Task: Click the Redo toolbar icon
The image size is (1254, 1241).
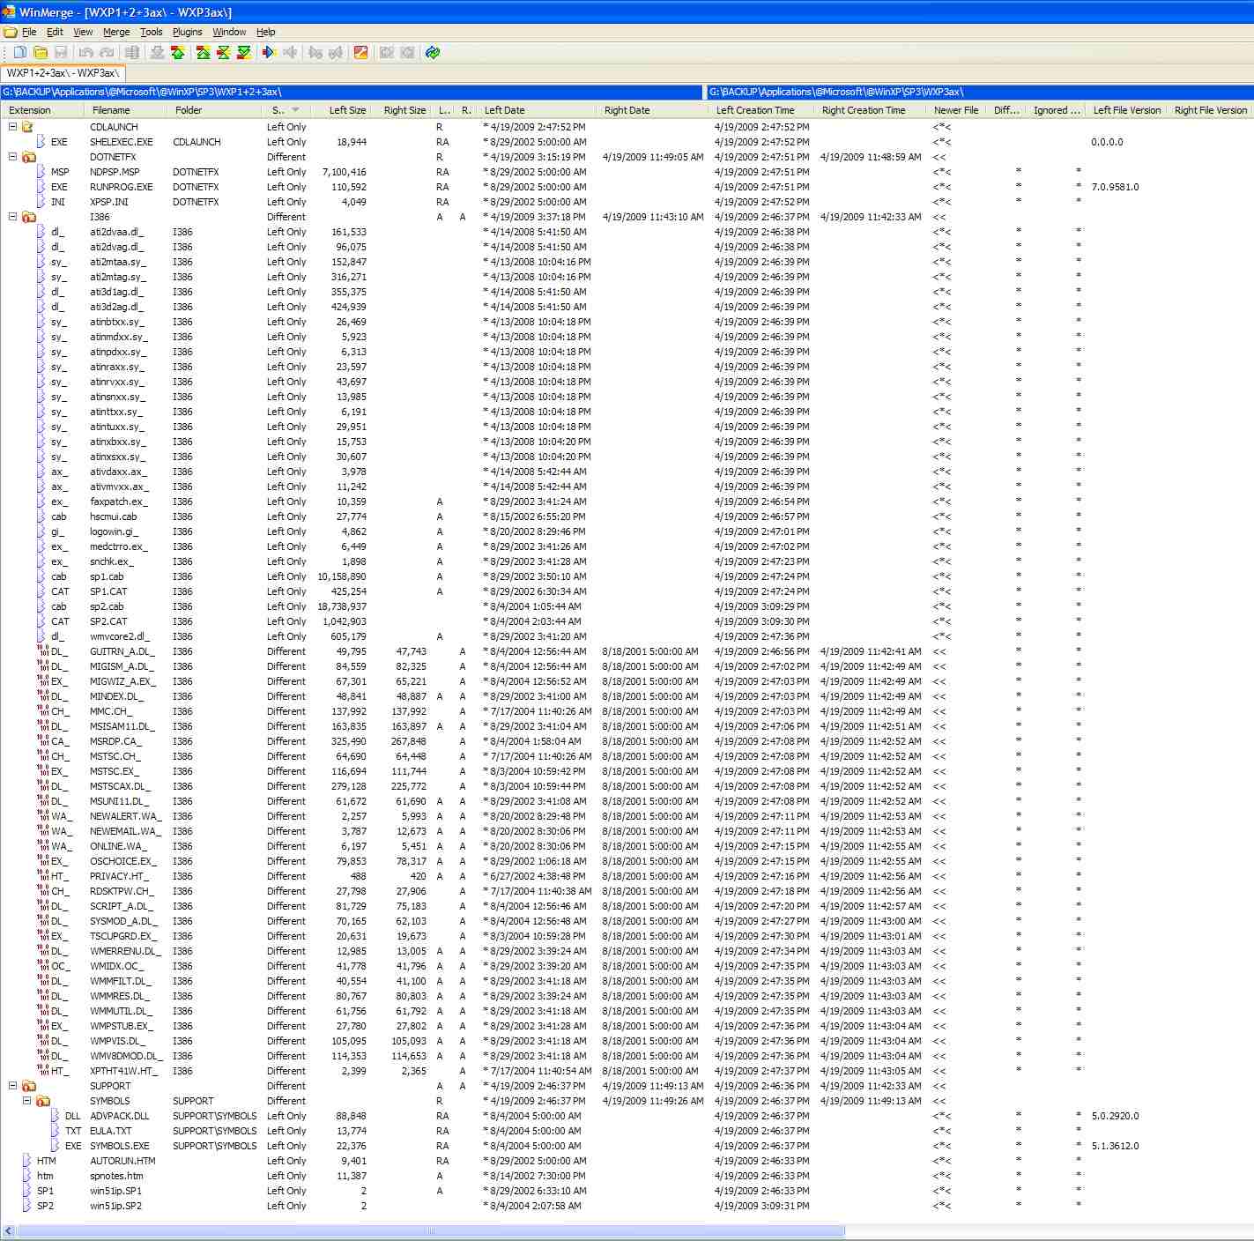Action: 107,53
